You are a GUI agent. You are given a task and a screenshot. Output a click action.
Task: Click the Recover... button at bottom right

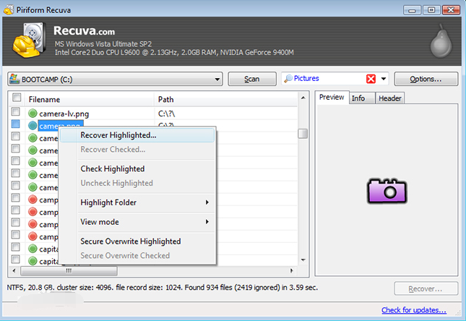(x=426, y=288)
